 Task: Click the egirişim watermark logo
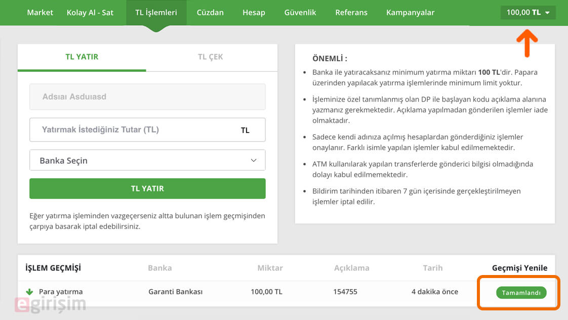point(50,304)
